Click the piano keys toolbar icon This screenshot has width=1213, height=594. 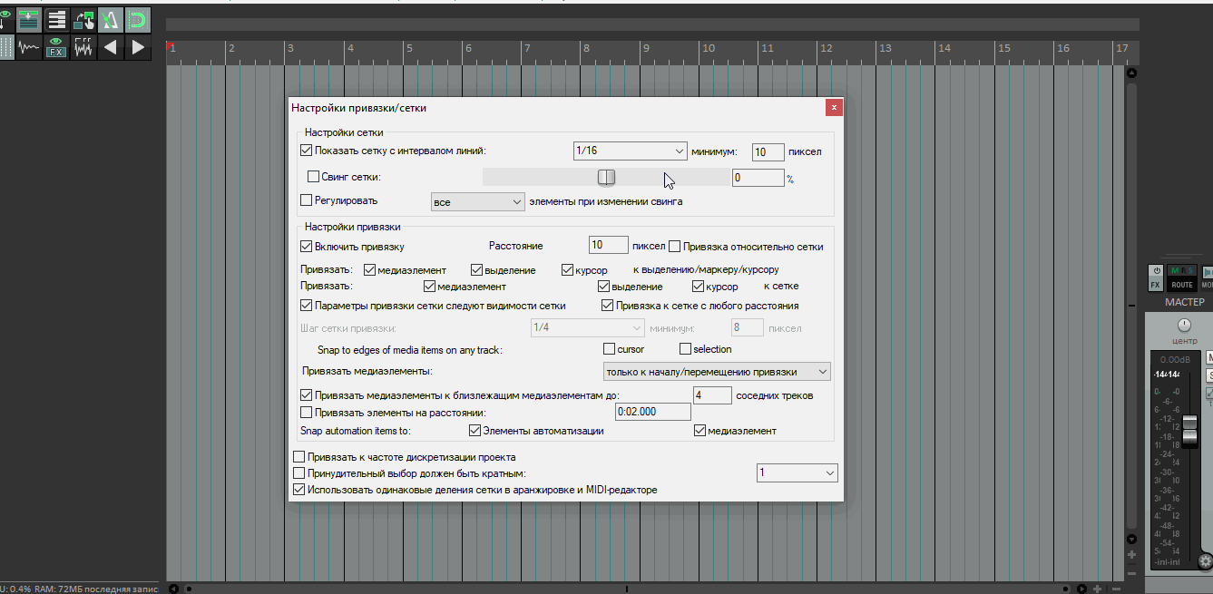[x=56, y=19]
